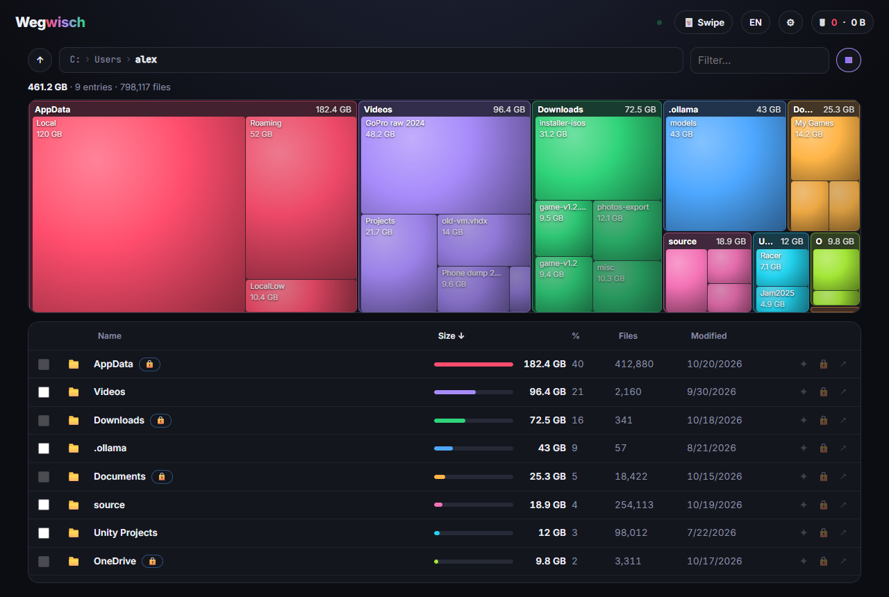Focus the Filter input field
The image size is (889, 597).
[x=760, y=60]
